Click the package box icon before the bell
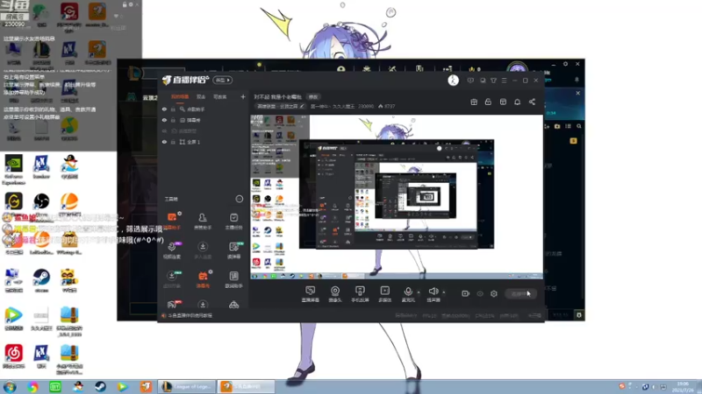The image size is (702, 394). 503,102
